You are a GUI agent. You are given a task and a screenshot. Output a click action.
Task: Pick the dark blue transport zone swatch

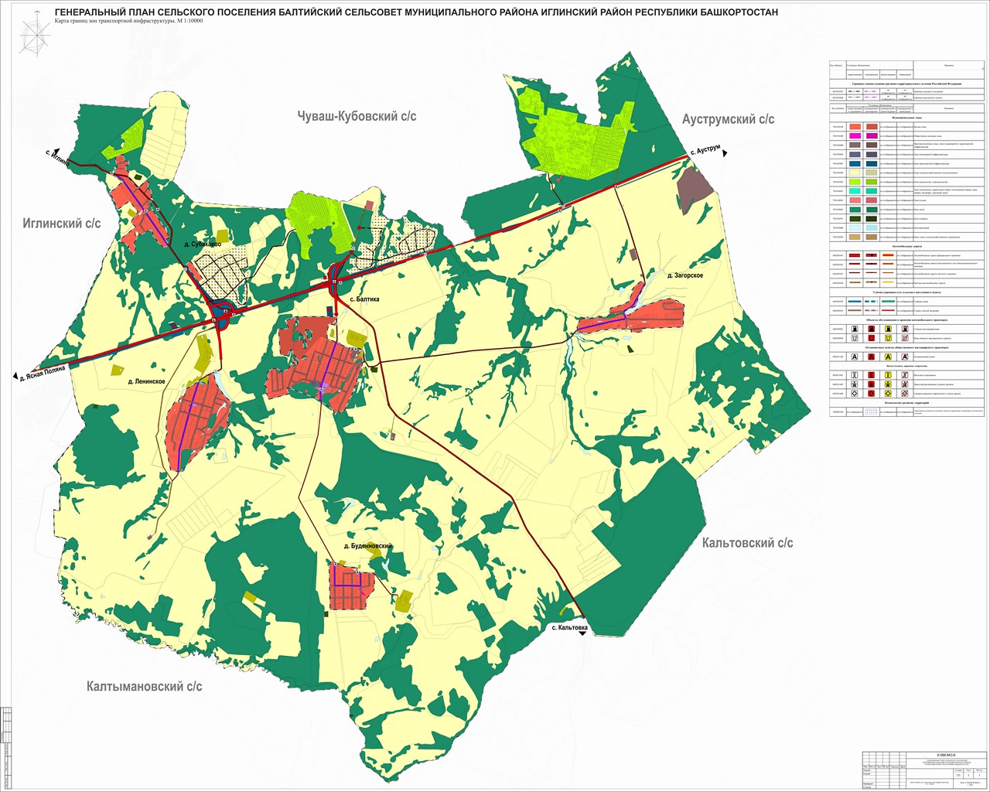pyautogui.click(x=855, y=163)
